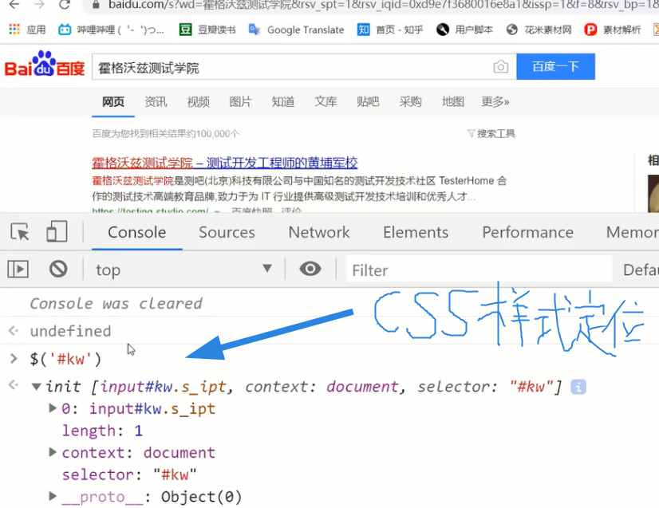The image size is (659, 508).
Task: Click the length: 1 property
Action: coord(103,431)
